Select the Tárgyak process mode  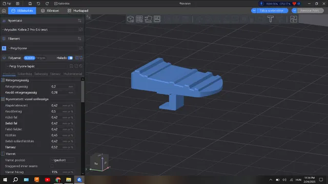40,58
